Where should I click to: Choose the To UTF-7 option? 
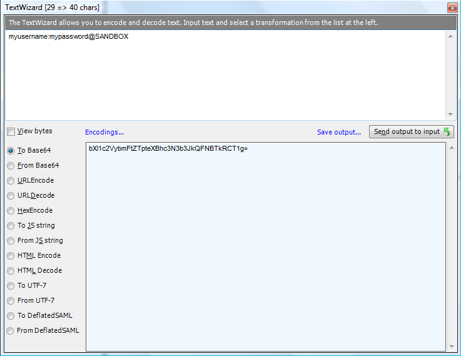click(11, 286)
